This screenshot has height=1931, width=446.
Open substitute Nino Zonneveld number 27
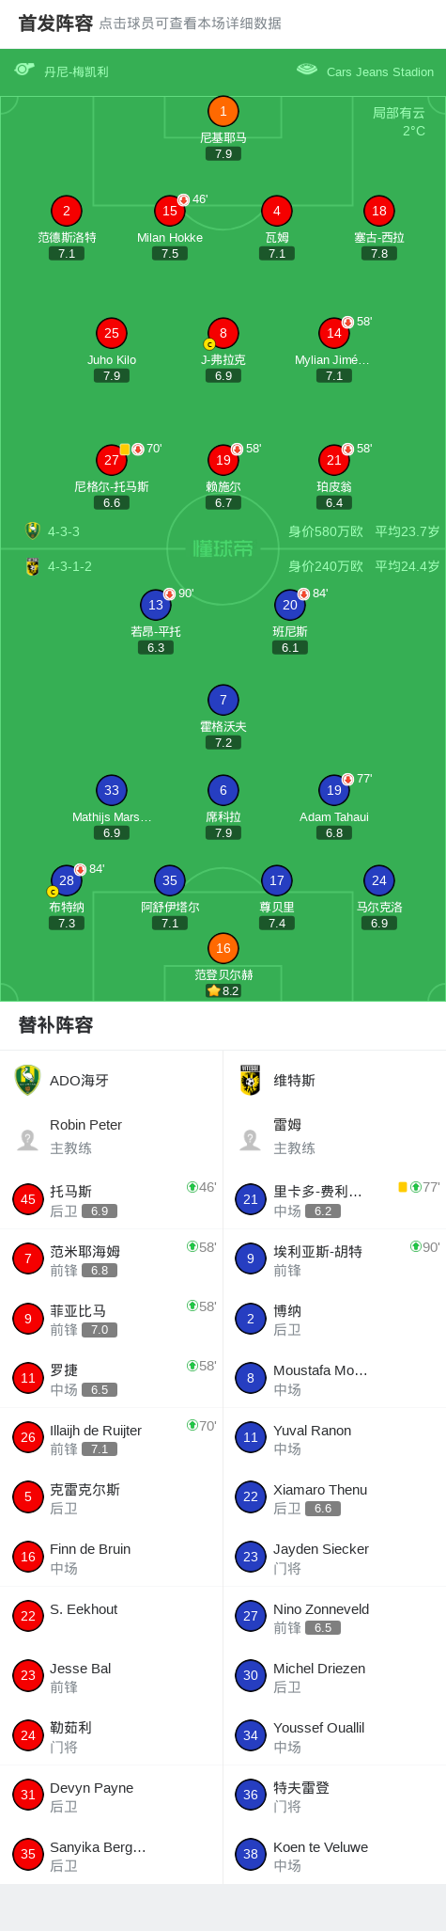251,1617
